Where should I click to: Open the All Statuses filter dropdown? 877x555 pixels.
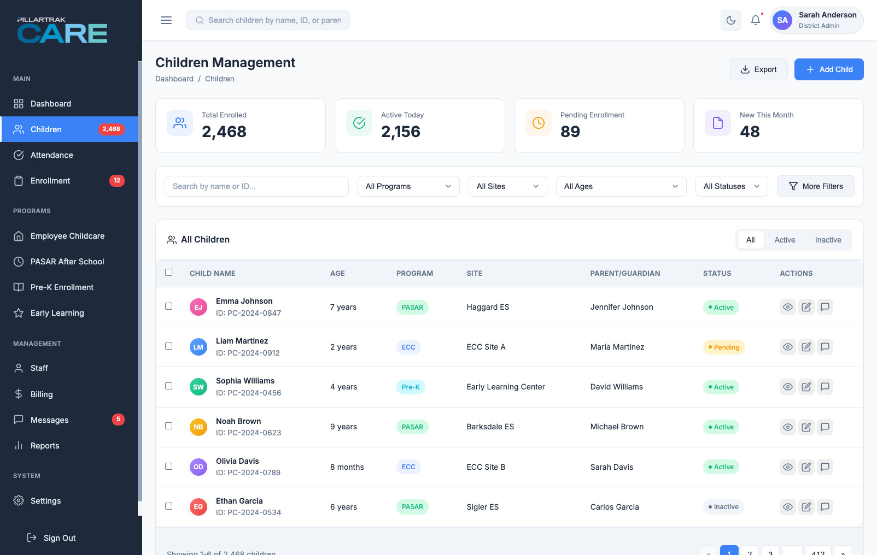(x=731, y=186)
